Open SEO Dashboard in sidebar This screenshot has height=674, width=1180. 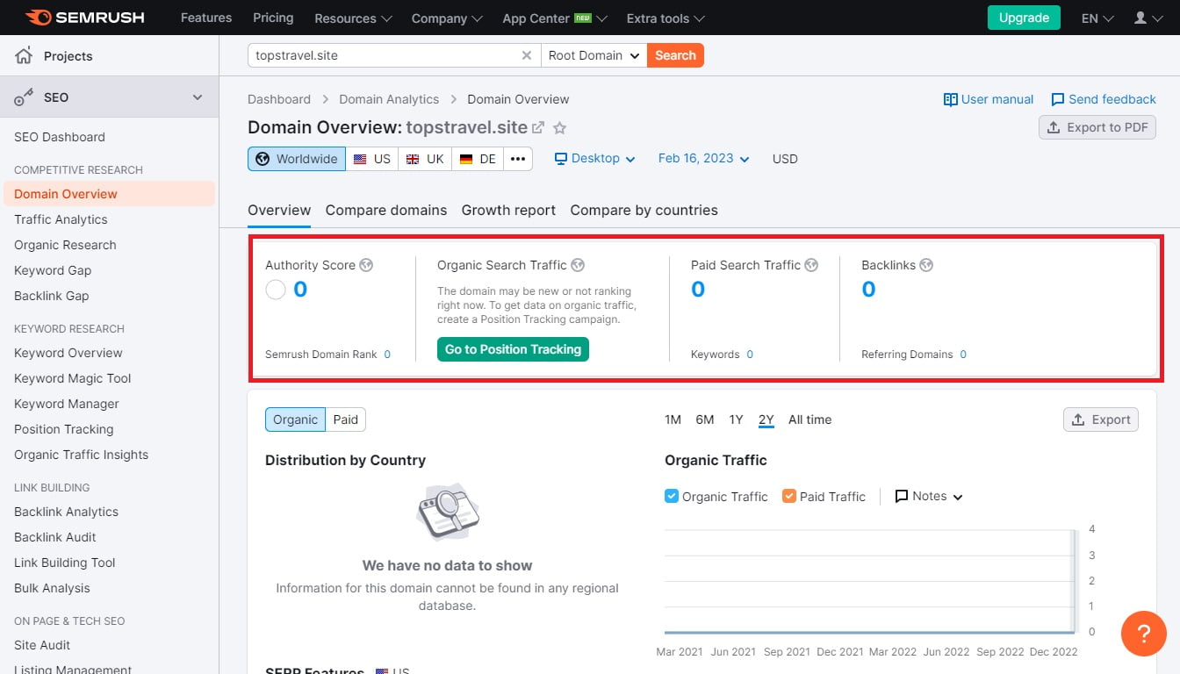tap(60, 137)
